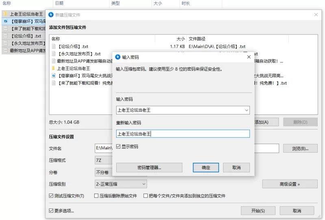Click the 删除(D) button
The width and height of the screenshot is (325, 220).
[x=300, y=122]
